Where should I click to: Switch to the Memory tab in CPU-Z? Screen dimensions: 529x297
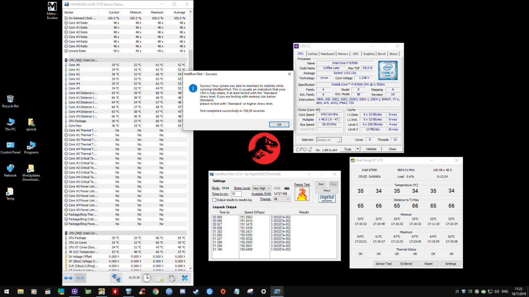pos(343,54)
